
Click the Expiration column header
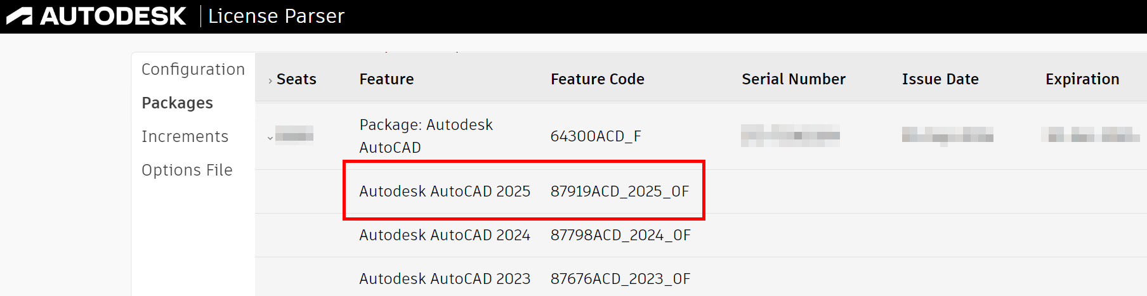coord(1082,79)
